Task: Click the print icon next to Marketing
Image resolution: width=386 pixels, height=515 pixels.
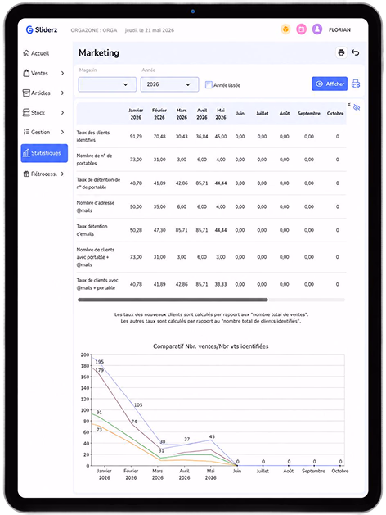Action: point(341,52)
